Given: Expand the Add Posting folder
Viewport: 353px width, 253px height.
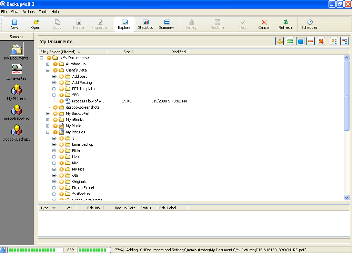Looking at the screenshot, I should pos(54,82).
